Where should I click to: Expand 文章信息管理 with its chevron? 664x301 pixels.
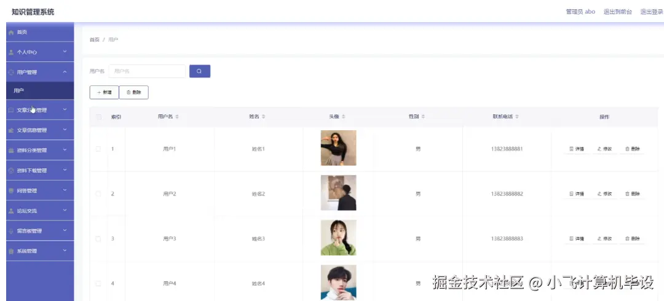tap(65, 130)
